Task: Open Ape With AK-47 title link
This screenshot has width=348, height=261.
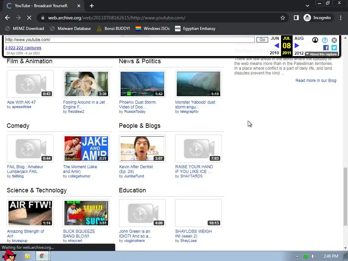Action: point(21,102)
